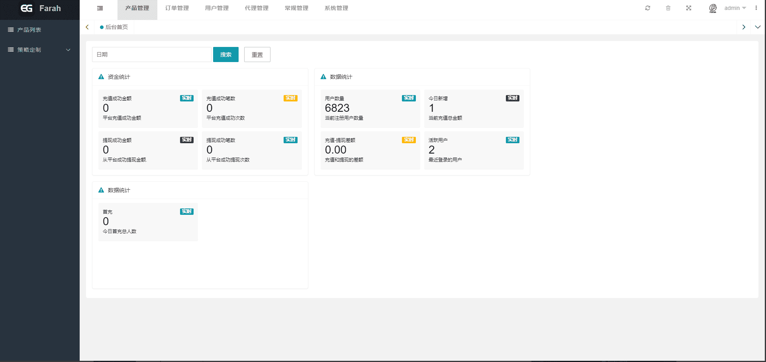
Task: Select 产品列表 in the sidebar
Action: click(29, 30)
